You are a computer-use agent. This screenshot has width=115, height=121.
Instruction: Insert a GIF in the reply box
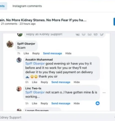click(x=96, y=34)
